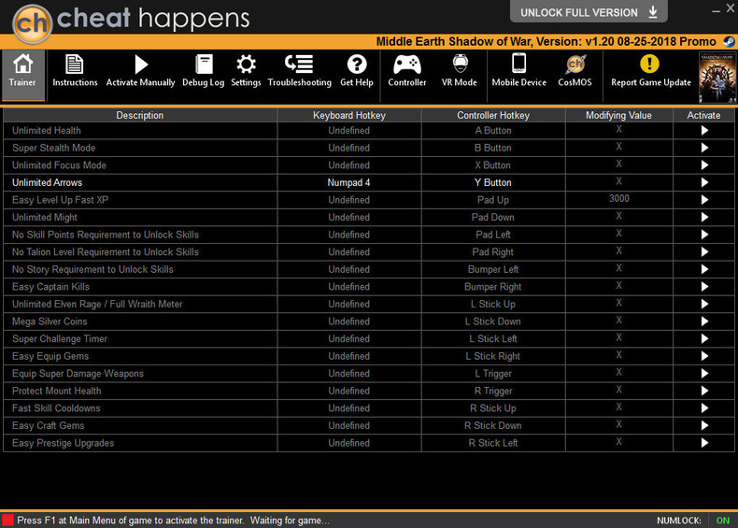Activate Unlimited Might play arrow
The width and height of the screenshot is (738, 528).
704,217
